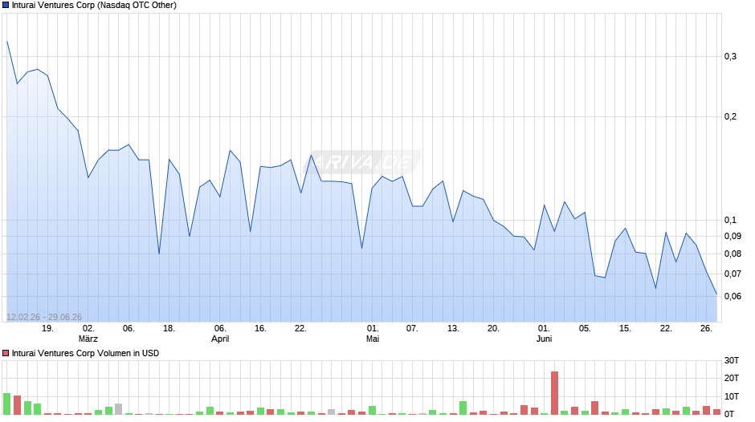Image resolution: width=755 pixels, height=422 pixels.
Task: Click the '0,07' price axis label
Action: point(733,274)
